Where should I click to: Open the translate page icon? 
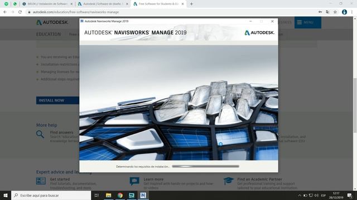point(327,12)
